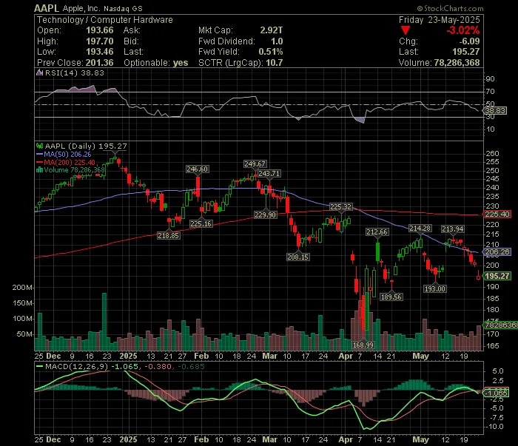Click the MA(200) red legend line
The height and width of the screenshot is (446, 518).
(39, 162)
